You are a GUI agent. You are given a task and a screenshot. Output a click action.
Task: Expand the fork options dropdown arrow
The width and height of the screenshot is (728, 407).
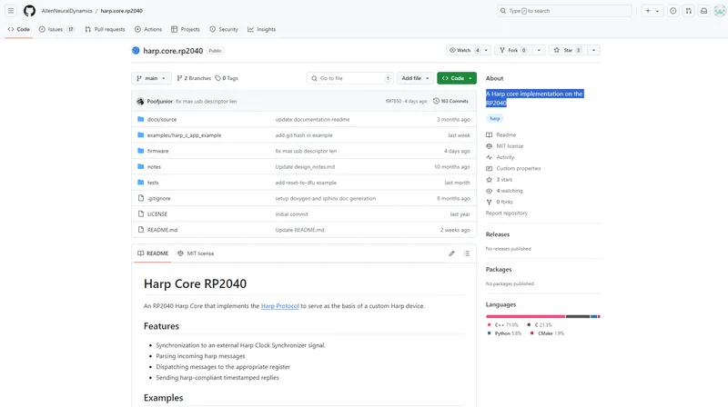(x=539, y=50)
